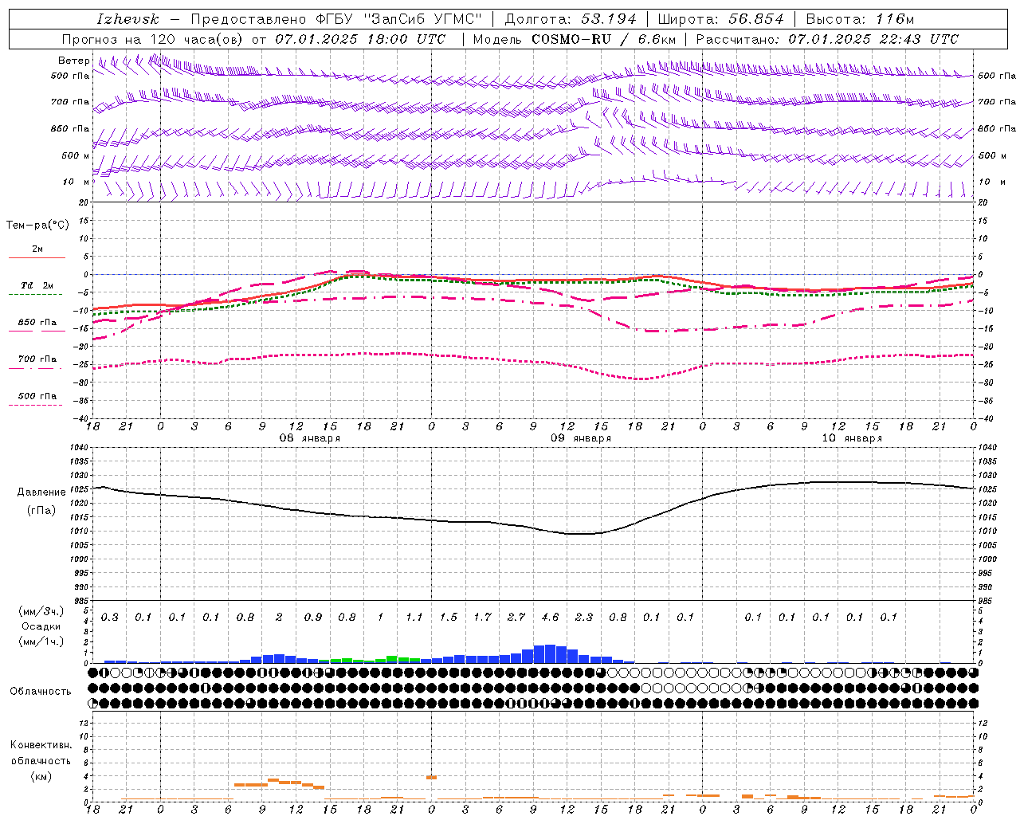1020x816 pixels.
Task: Click the elevation label Высота: 116м
Action: coord(861,19)
